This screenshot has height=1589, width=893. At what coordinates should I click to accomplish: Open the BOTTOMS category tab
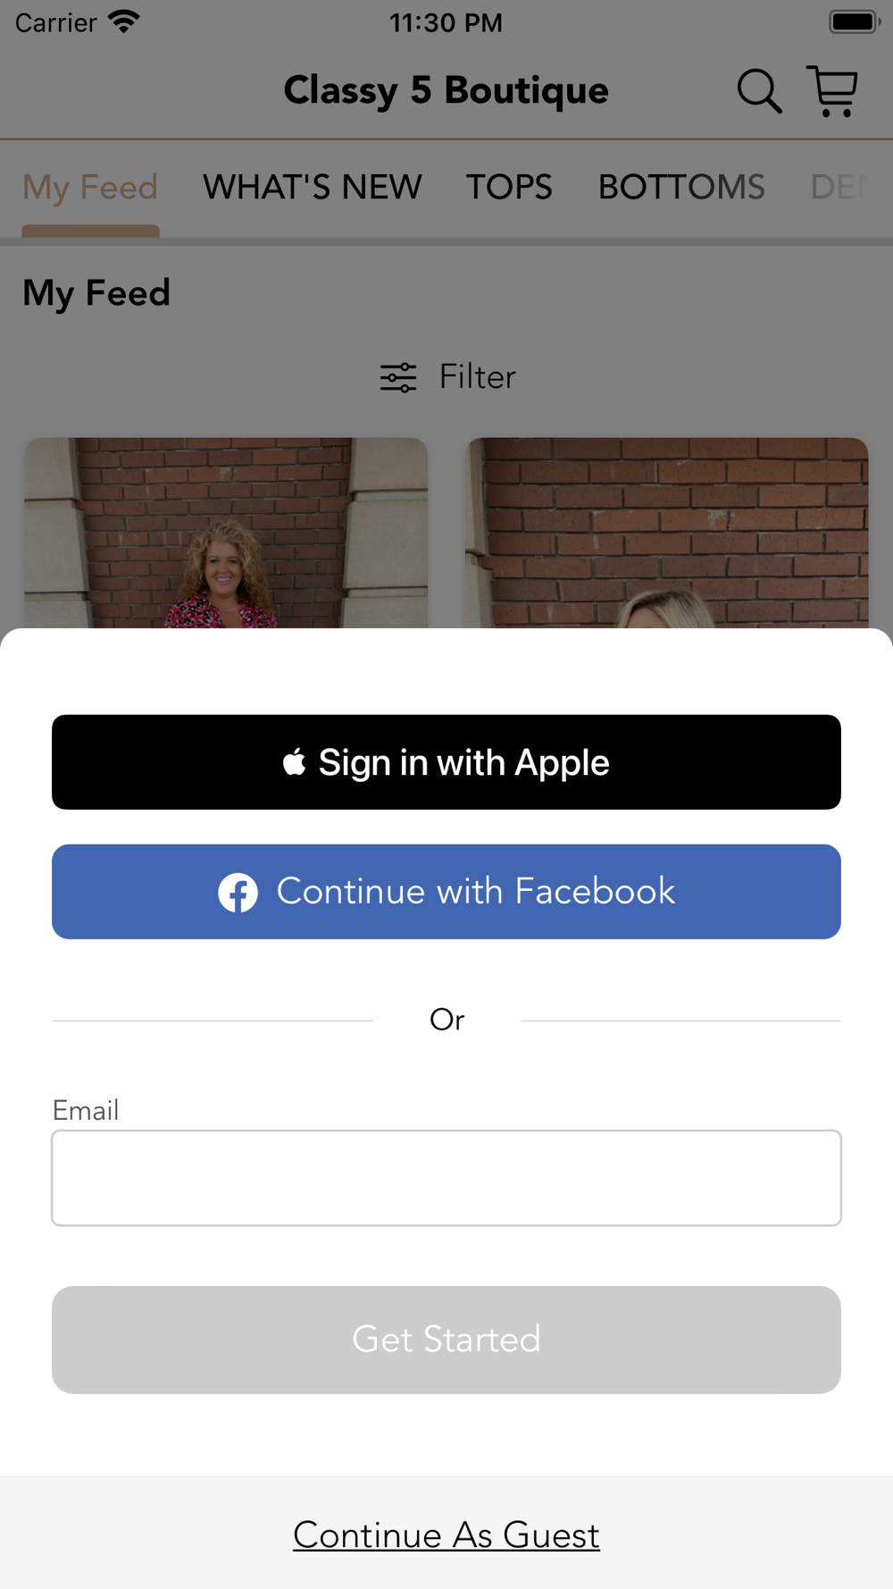point(681,187)
